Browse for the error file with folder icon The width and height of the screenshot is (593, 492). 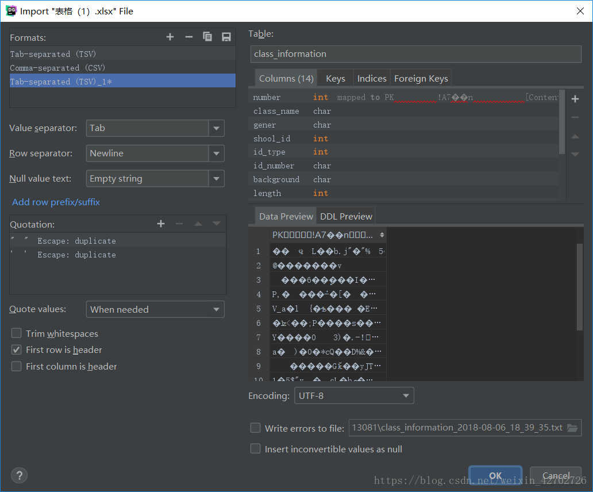[x=572, y=428]
